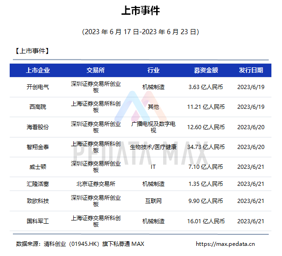The width and height of the screenshot is (282, 256).
Task: Select company name 汇隆活塞
Action: pyautogui.click(x=38, y=184)
